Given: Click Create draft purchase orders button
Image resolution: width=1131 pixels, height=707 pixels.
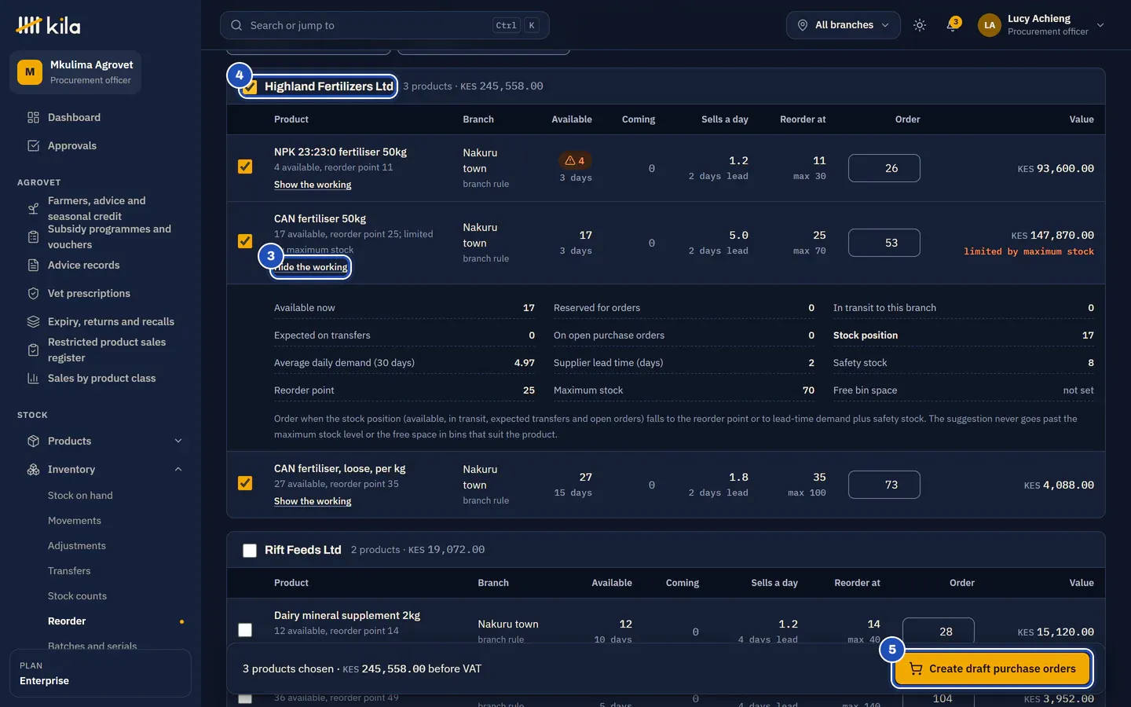Looking at the screenshot, I should (x=992, y=669).
